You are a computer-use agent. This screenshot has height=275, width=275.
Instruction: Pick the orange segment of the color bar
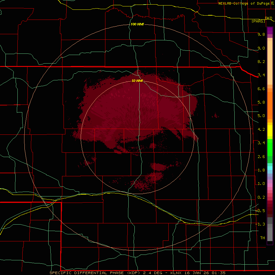270,106
